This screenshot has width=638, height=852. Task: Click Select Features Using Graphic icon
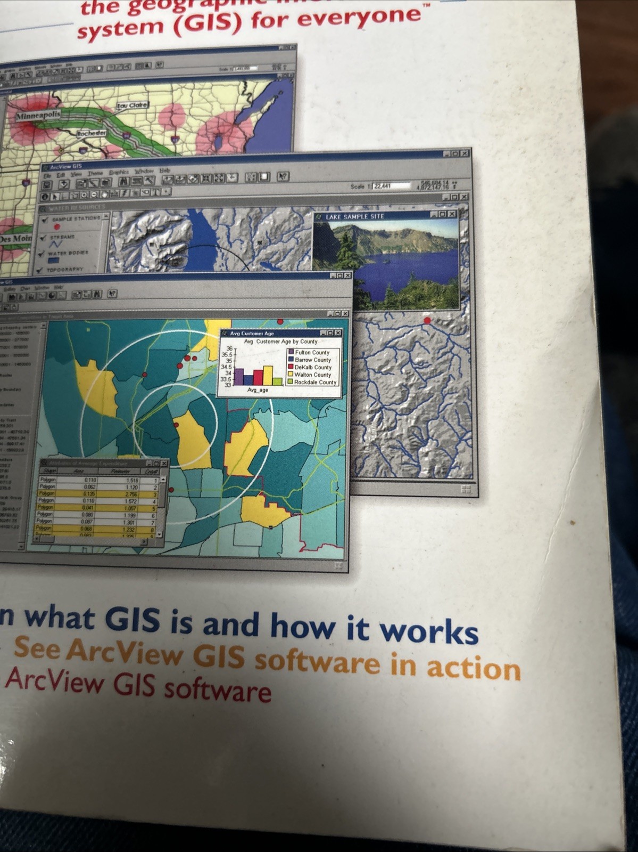tap(251, 177)
